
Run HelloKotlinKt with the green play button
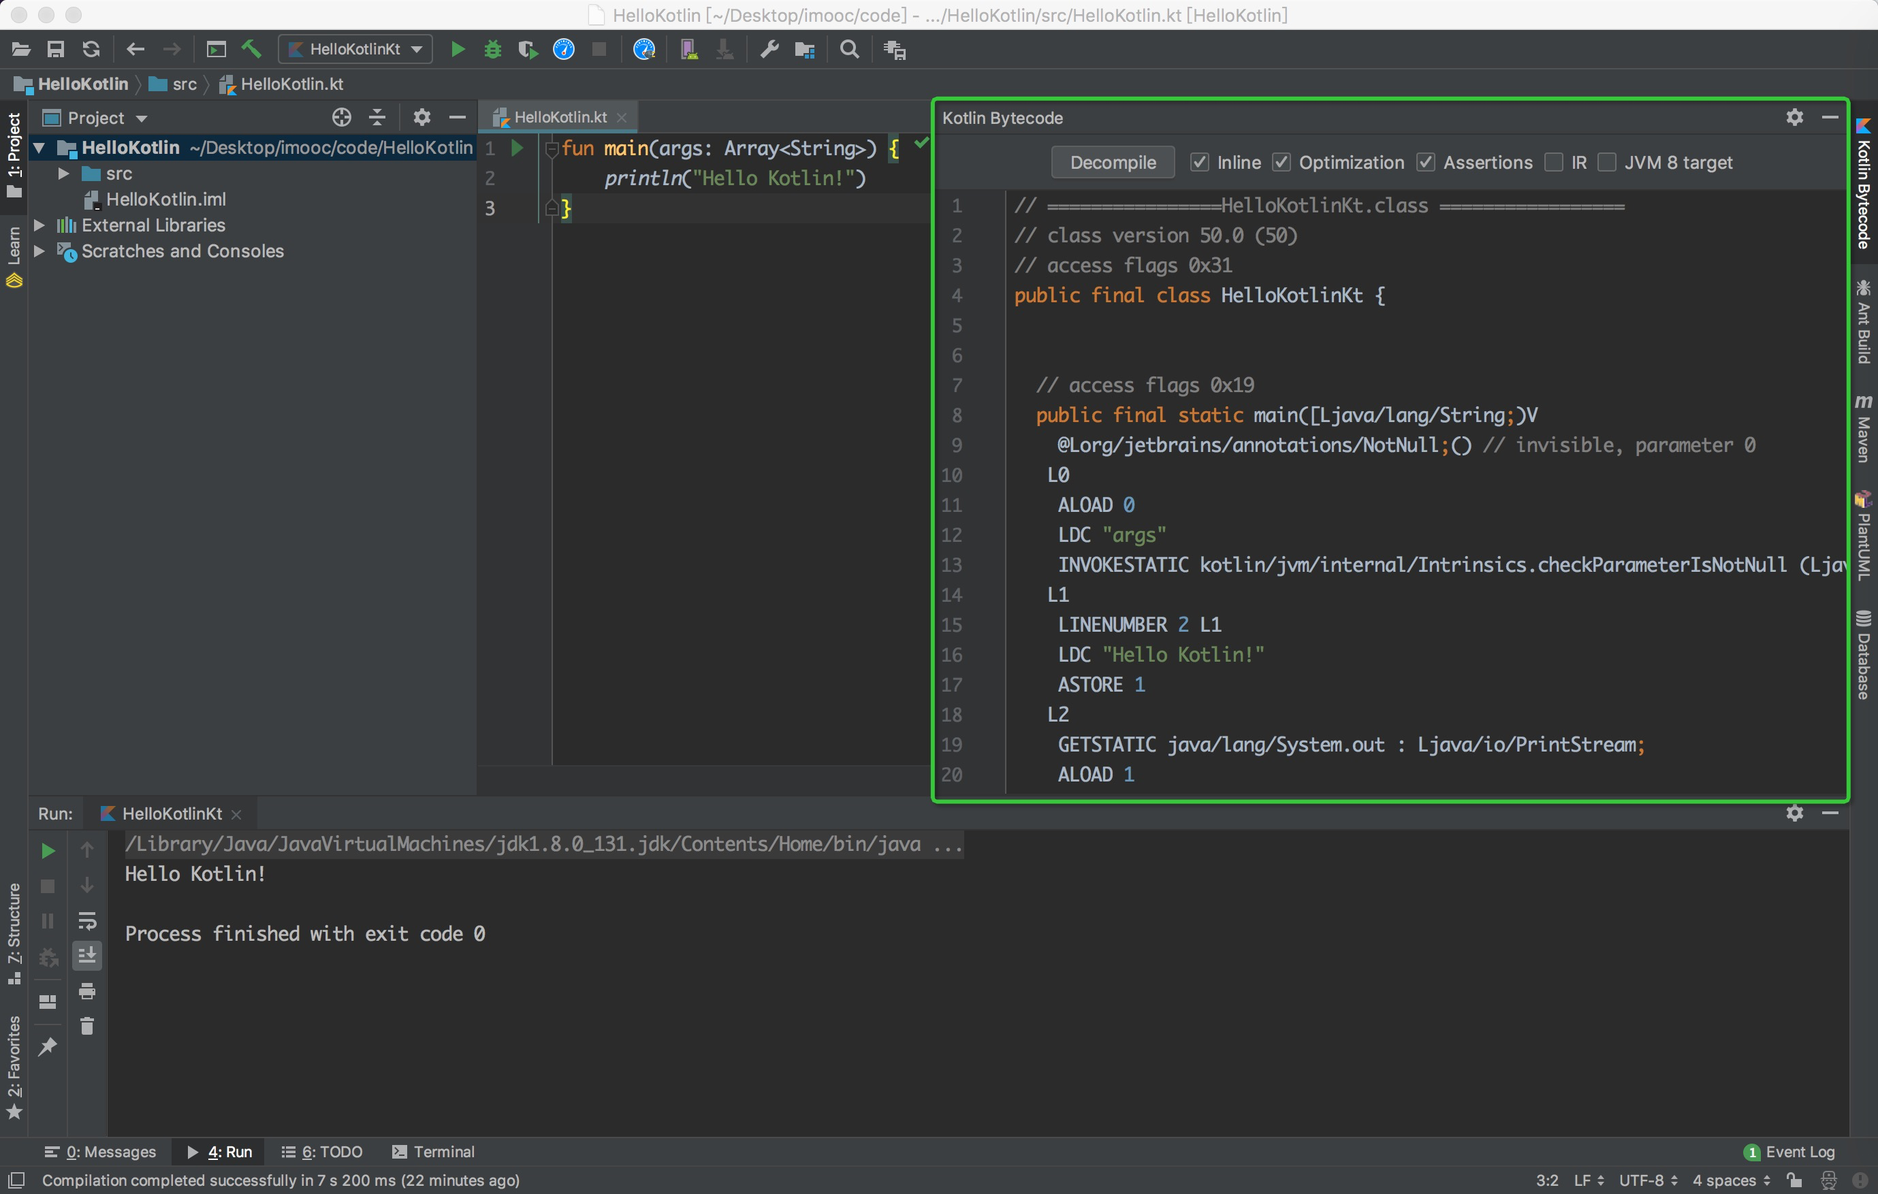[x=458, y=50]
